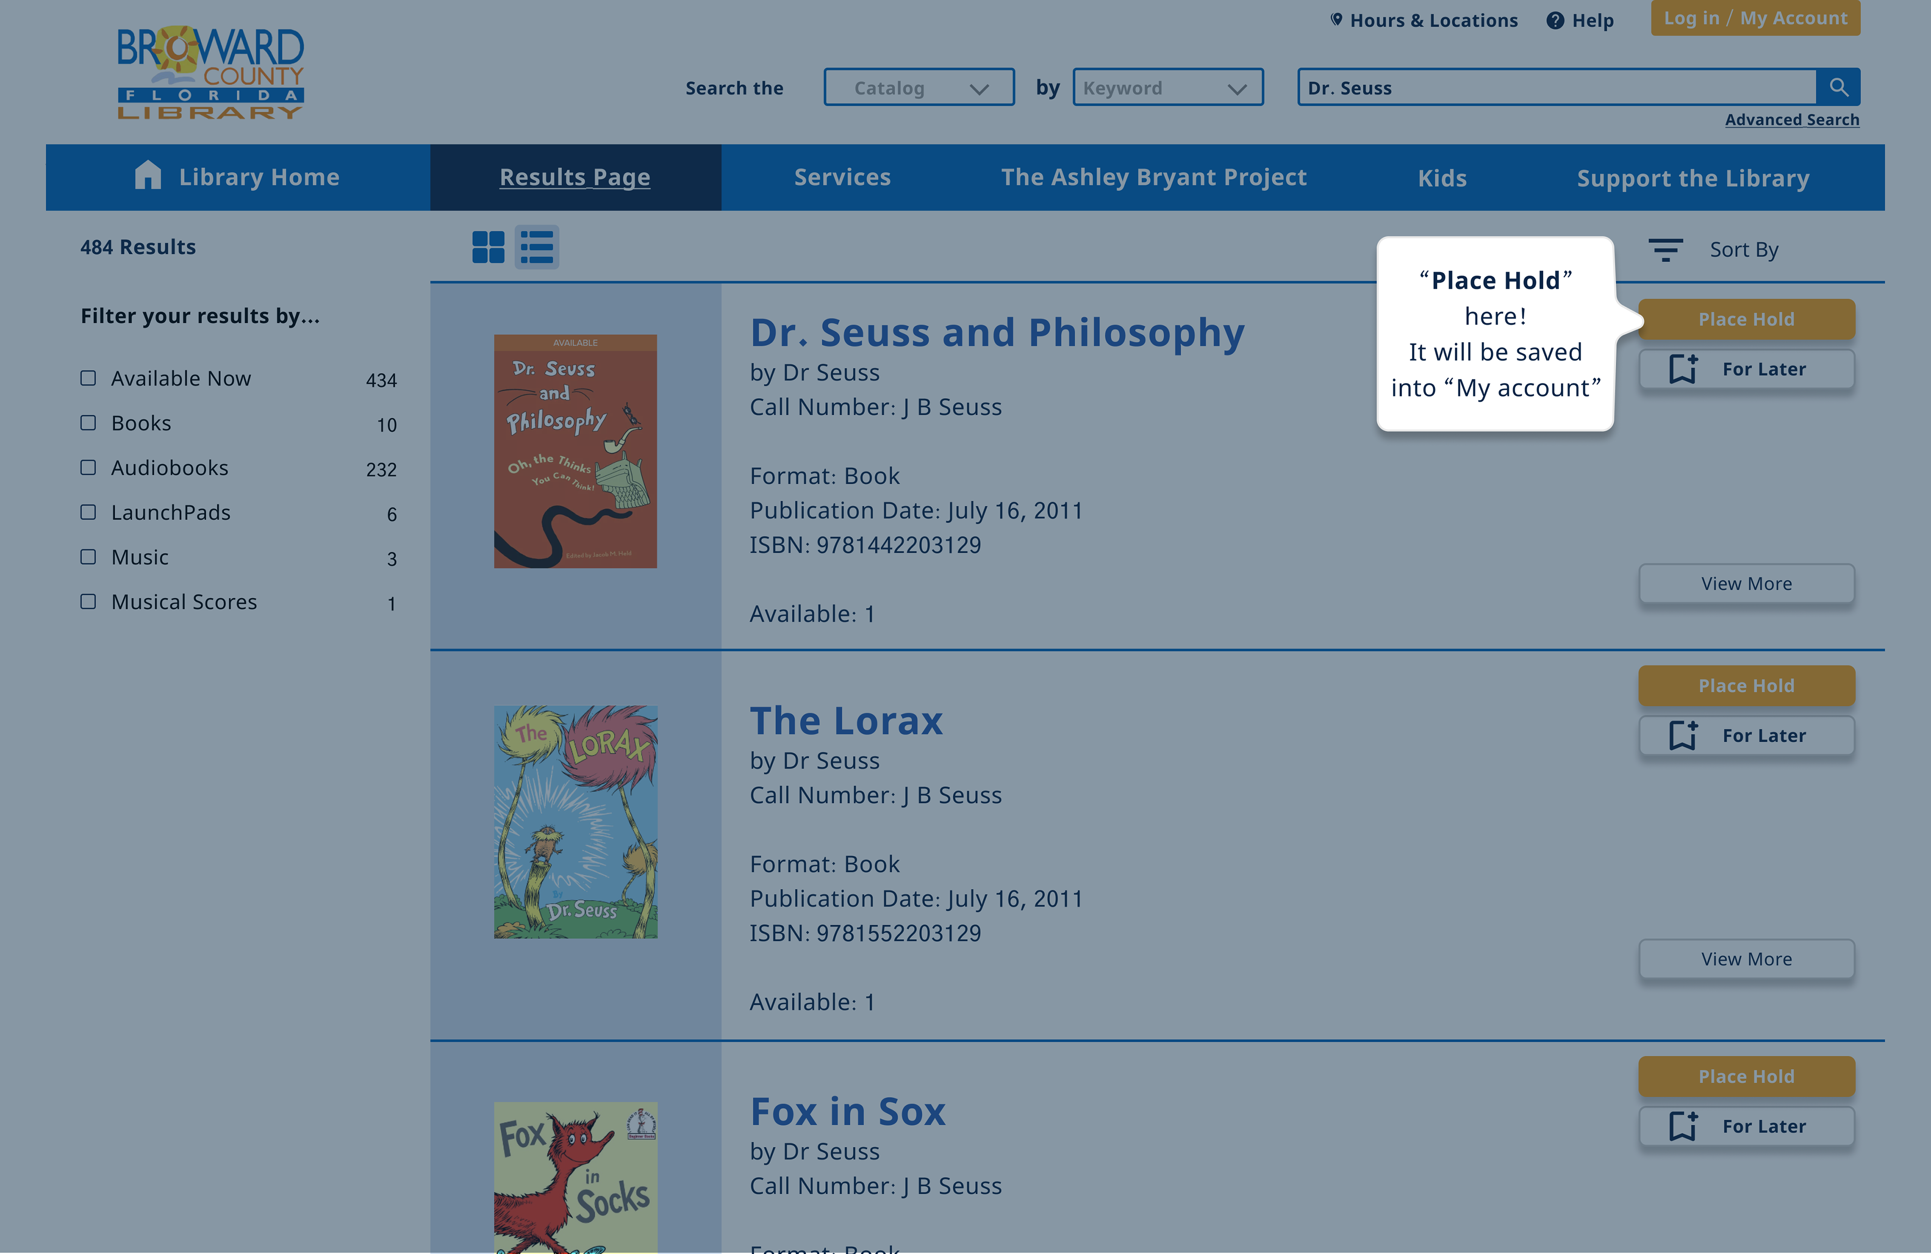View More for The Lorax
The height and width of the screenshot is (1254, 1931).
coord(1746,959)
